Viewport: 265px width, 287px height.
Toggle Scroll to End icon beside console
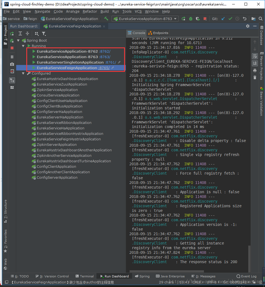tap(255, 63)
